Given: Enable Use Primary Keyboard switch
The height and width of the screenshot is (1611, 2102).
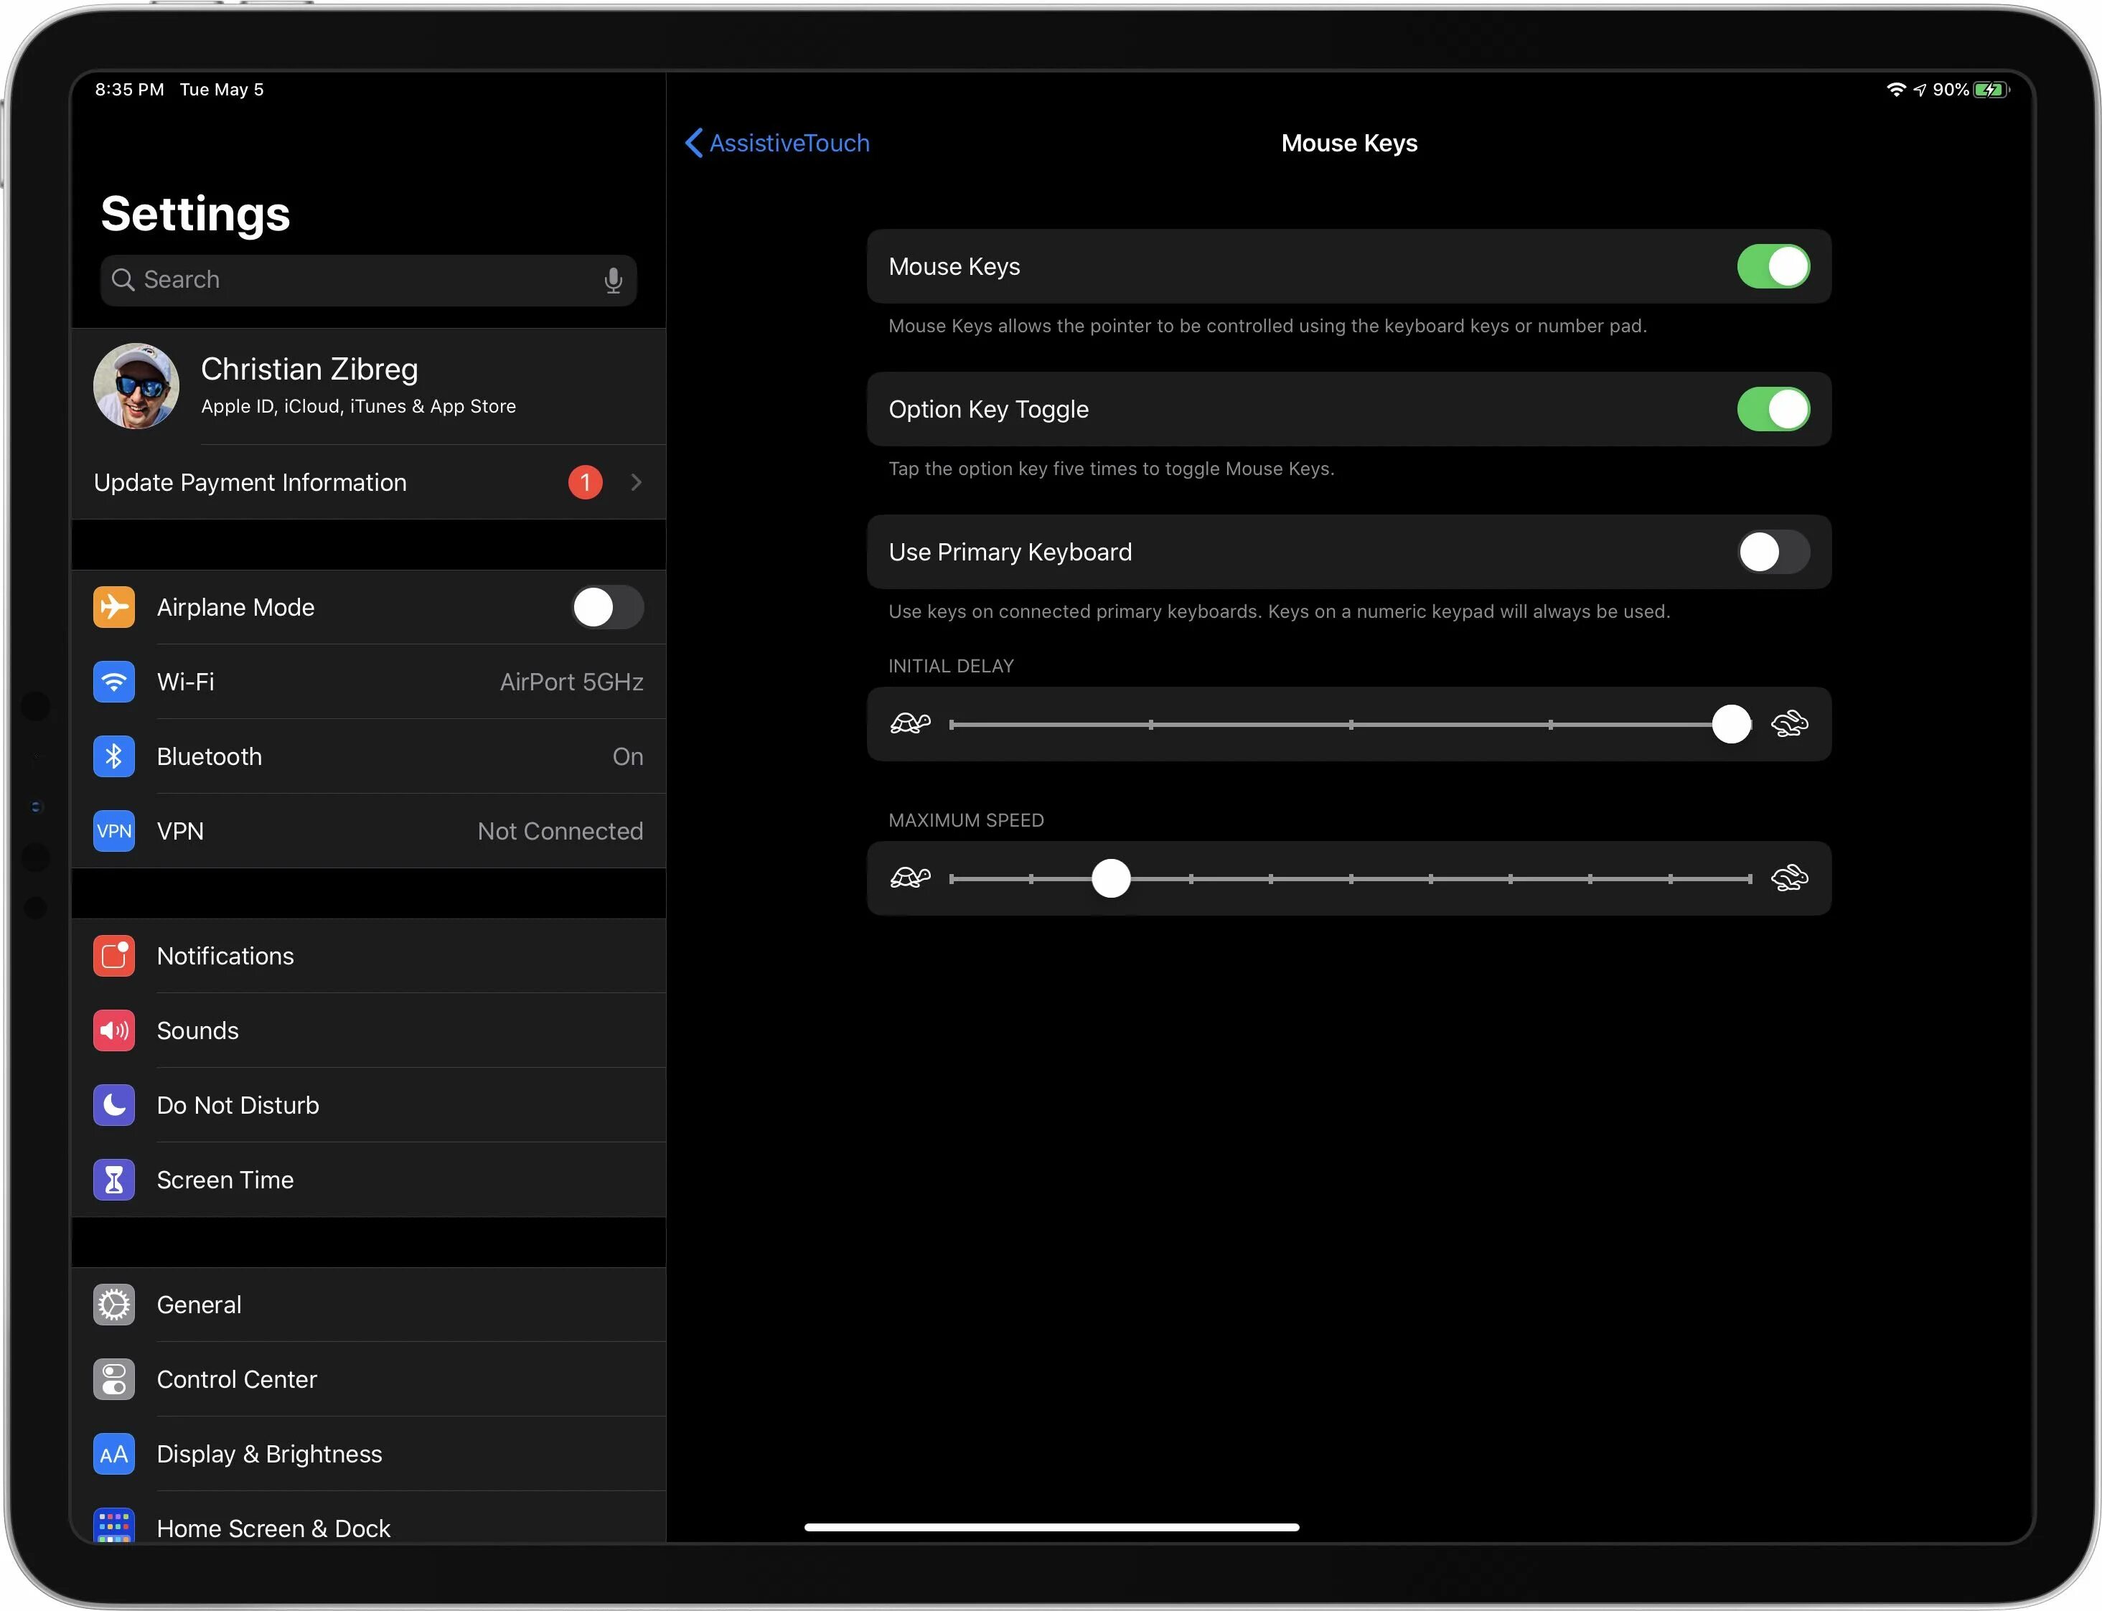Looking at the screenshot, I should (x=1772, y=553).
